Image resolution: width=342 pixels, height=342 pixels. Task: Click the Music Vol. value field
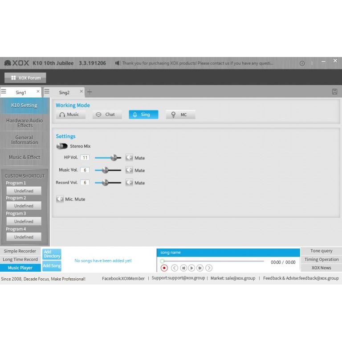pyautogui.click(x=85, y=170)
